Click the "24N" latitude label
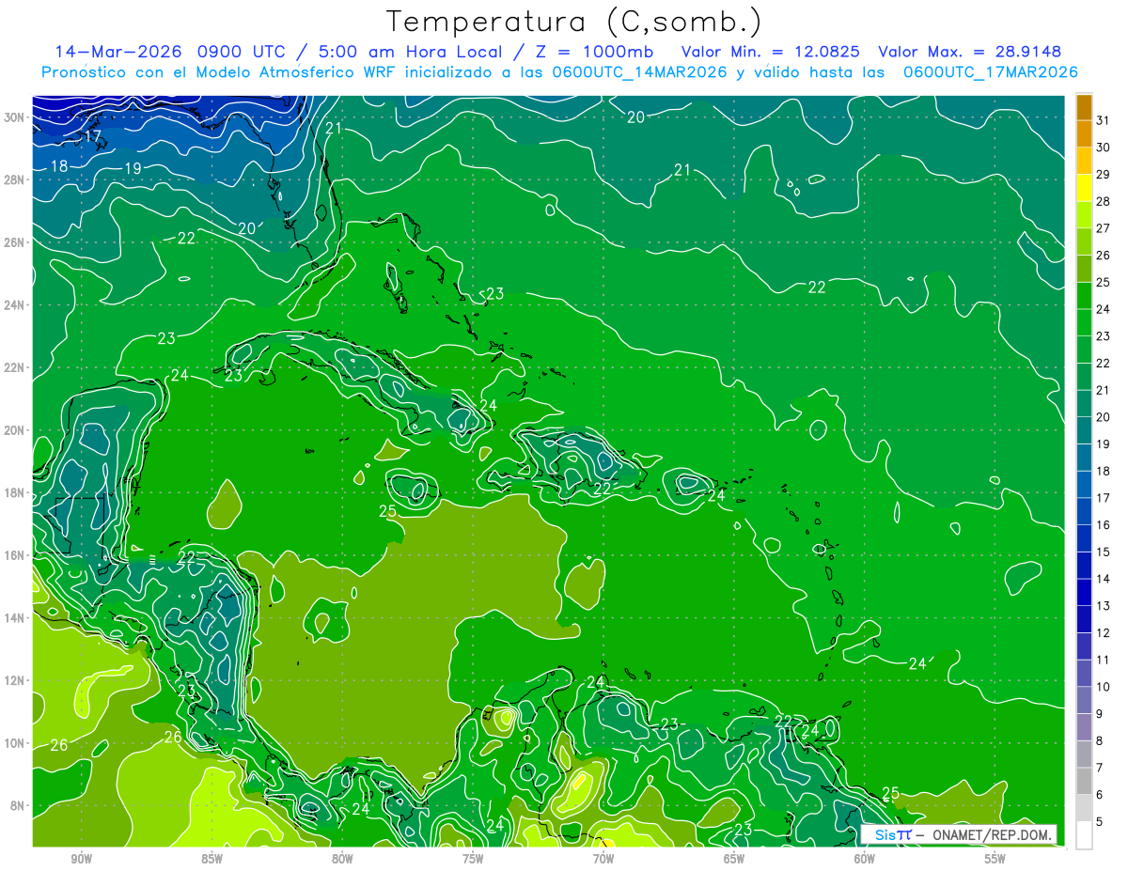 pos(16,305)
